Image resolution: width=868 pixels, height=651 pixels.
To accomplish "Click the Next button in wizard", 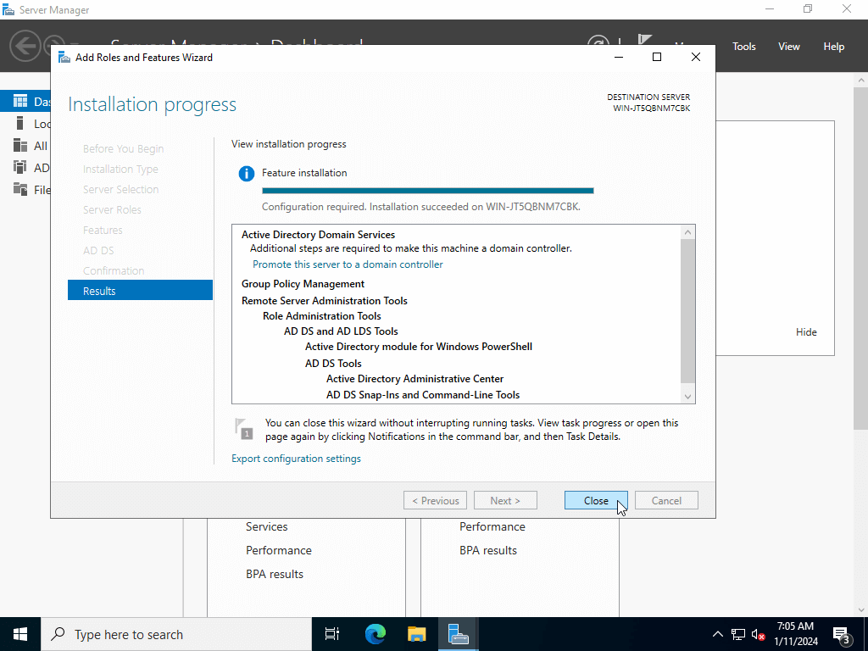I will click(505, 500).
